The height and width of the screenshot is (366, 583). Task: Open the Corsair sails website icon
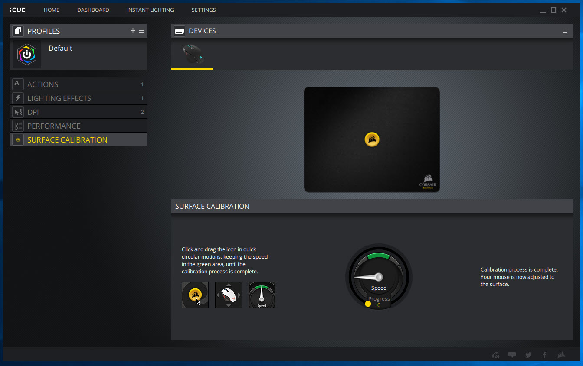tap(561, 355)
